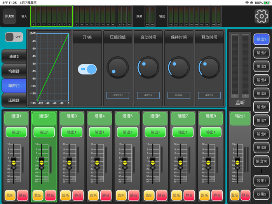The height and width of the screenshot is (204, 272).
Task: Open the 通道2 tab
Action: [x=14, y=57]
